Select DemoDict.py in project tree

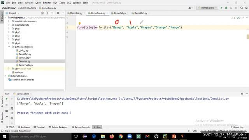25,54
